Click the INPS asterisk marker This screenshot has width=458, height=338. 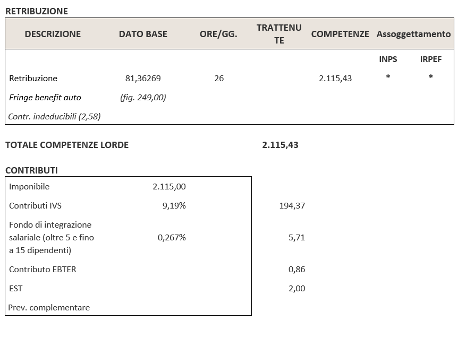[x=388, y=77]
